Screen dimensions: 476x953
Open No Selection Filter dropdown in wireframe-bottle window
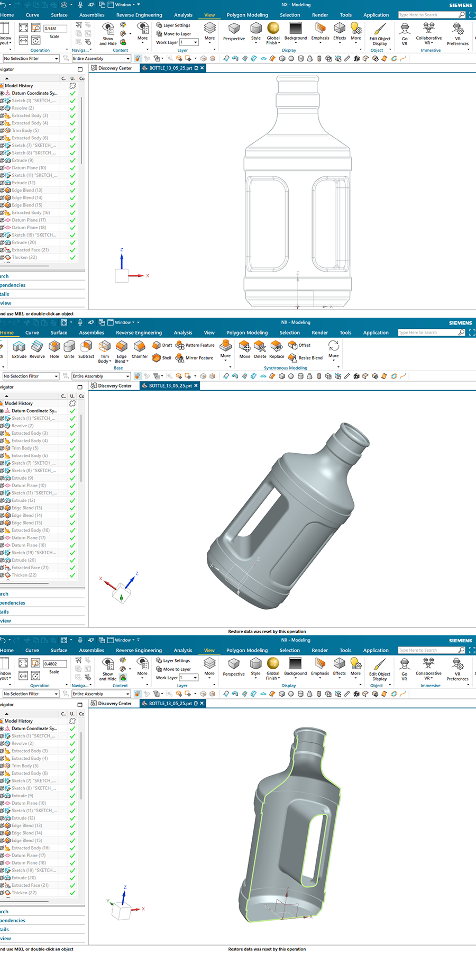31,59
